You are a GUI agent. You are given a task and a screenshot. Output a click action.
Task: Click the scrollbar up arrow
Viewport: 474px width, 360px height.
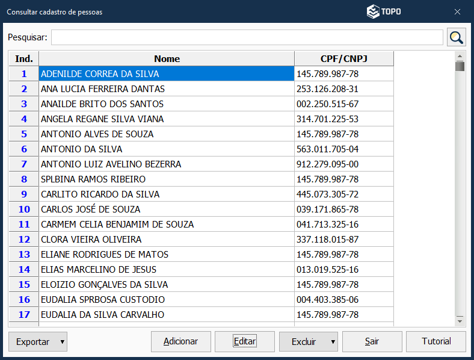tap(460, 56)
